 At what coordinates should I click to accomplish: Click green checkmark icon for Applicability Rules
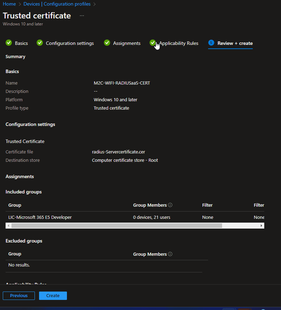[x=152, y=42]
